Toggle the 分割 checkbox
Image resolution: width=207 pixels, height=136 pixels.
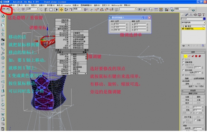coord(196,120)
